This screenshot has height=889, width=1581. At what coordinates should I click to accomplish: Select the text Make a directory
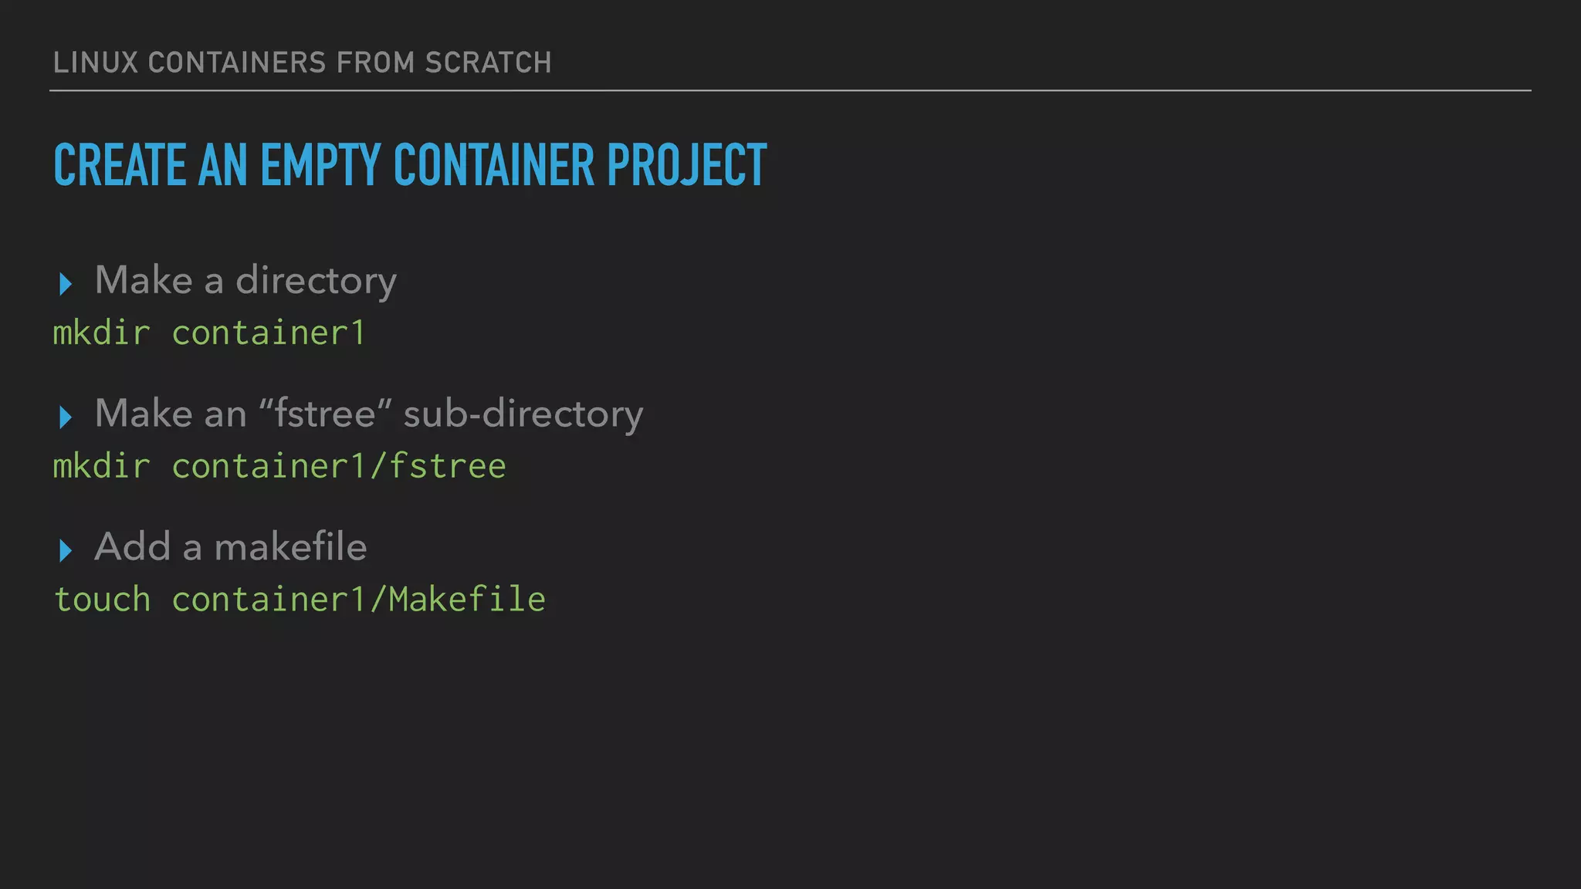tap(245, 281)
